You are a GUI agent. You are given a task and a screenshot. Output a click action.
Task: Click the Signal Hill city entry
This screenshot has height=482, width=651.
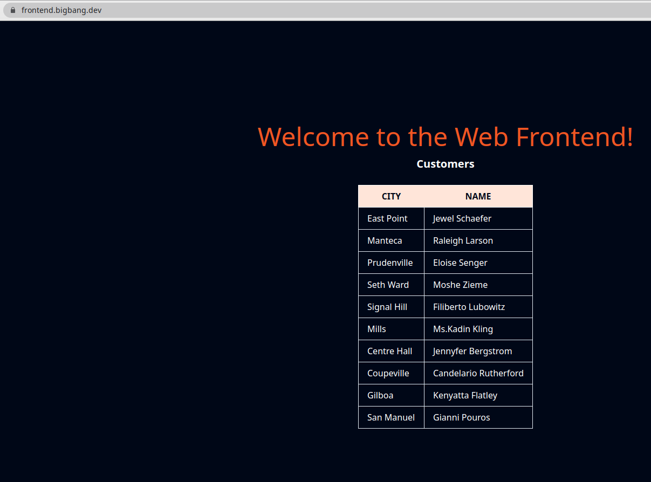[x=387, y=307]
